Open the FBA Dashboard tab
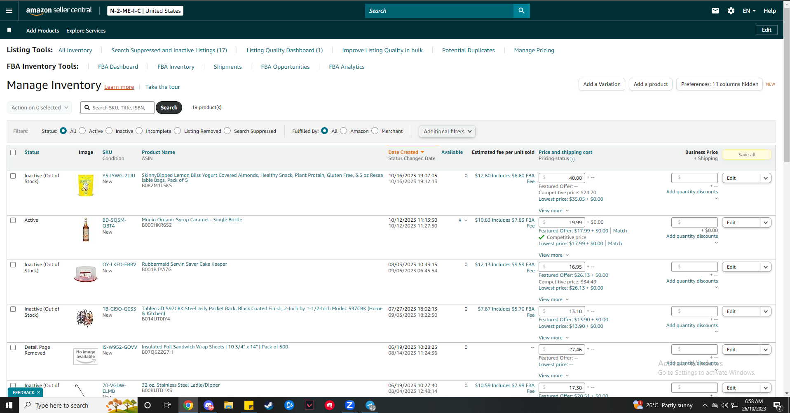Screen dimensions: 790x413 click(118, 67)
